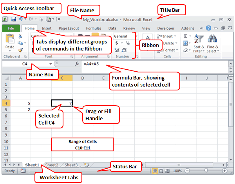The width and height of the screenshot is (235, 184).
Task: Click the vertical scrollbar down arrow
Action: (231, 160)
